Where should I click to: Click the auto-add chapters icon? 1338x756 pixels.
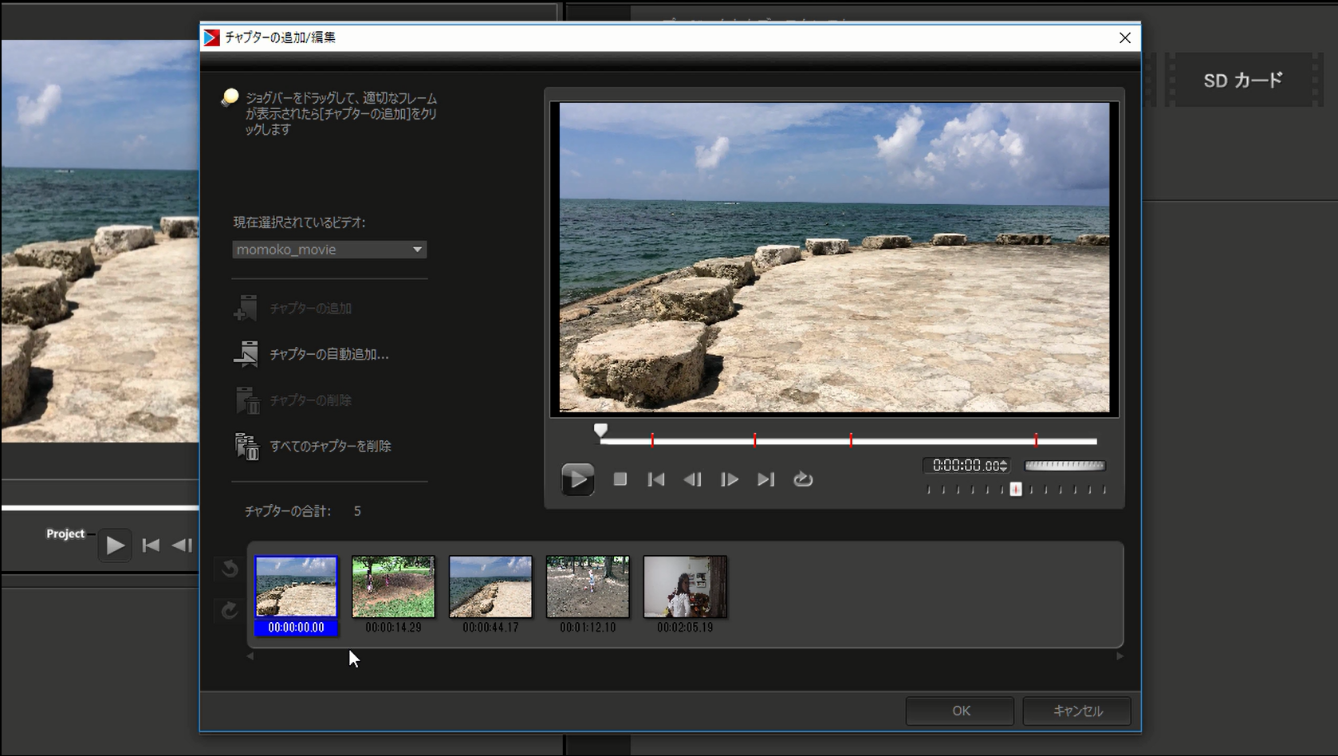(x=246, y=353)
